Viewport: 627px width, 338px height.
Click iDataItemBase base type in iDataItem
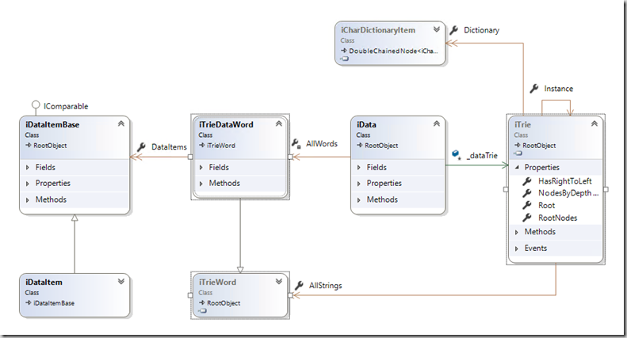pyautogui.click(x=54, y=303)
